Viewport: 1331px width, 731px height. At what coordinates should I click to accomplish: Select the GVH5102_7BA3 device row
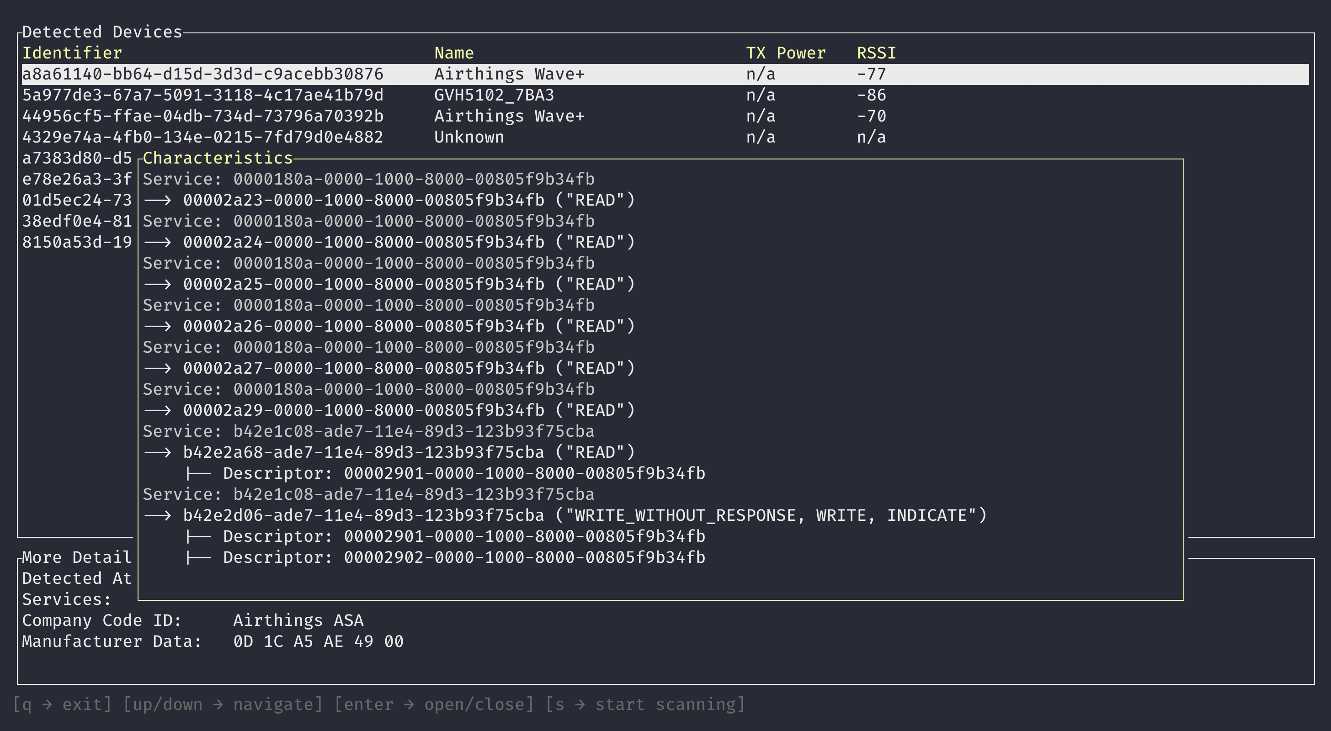pyautogui.click(x=494, y=95)
